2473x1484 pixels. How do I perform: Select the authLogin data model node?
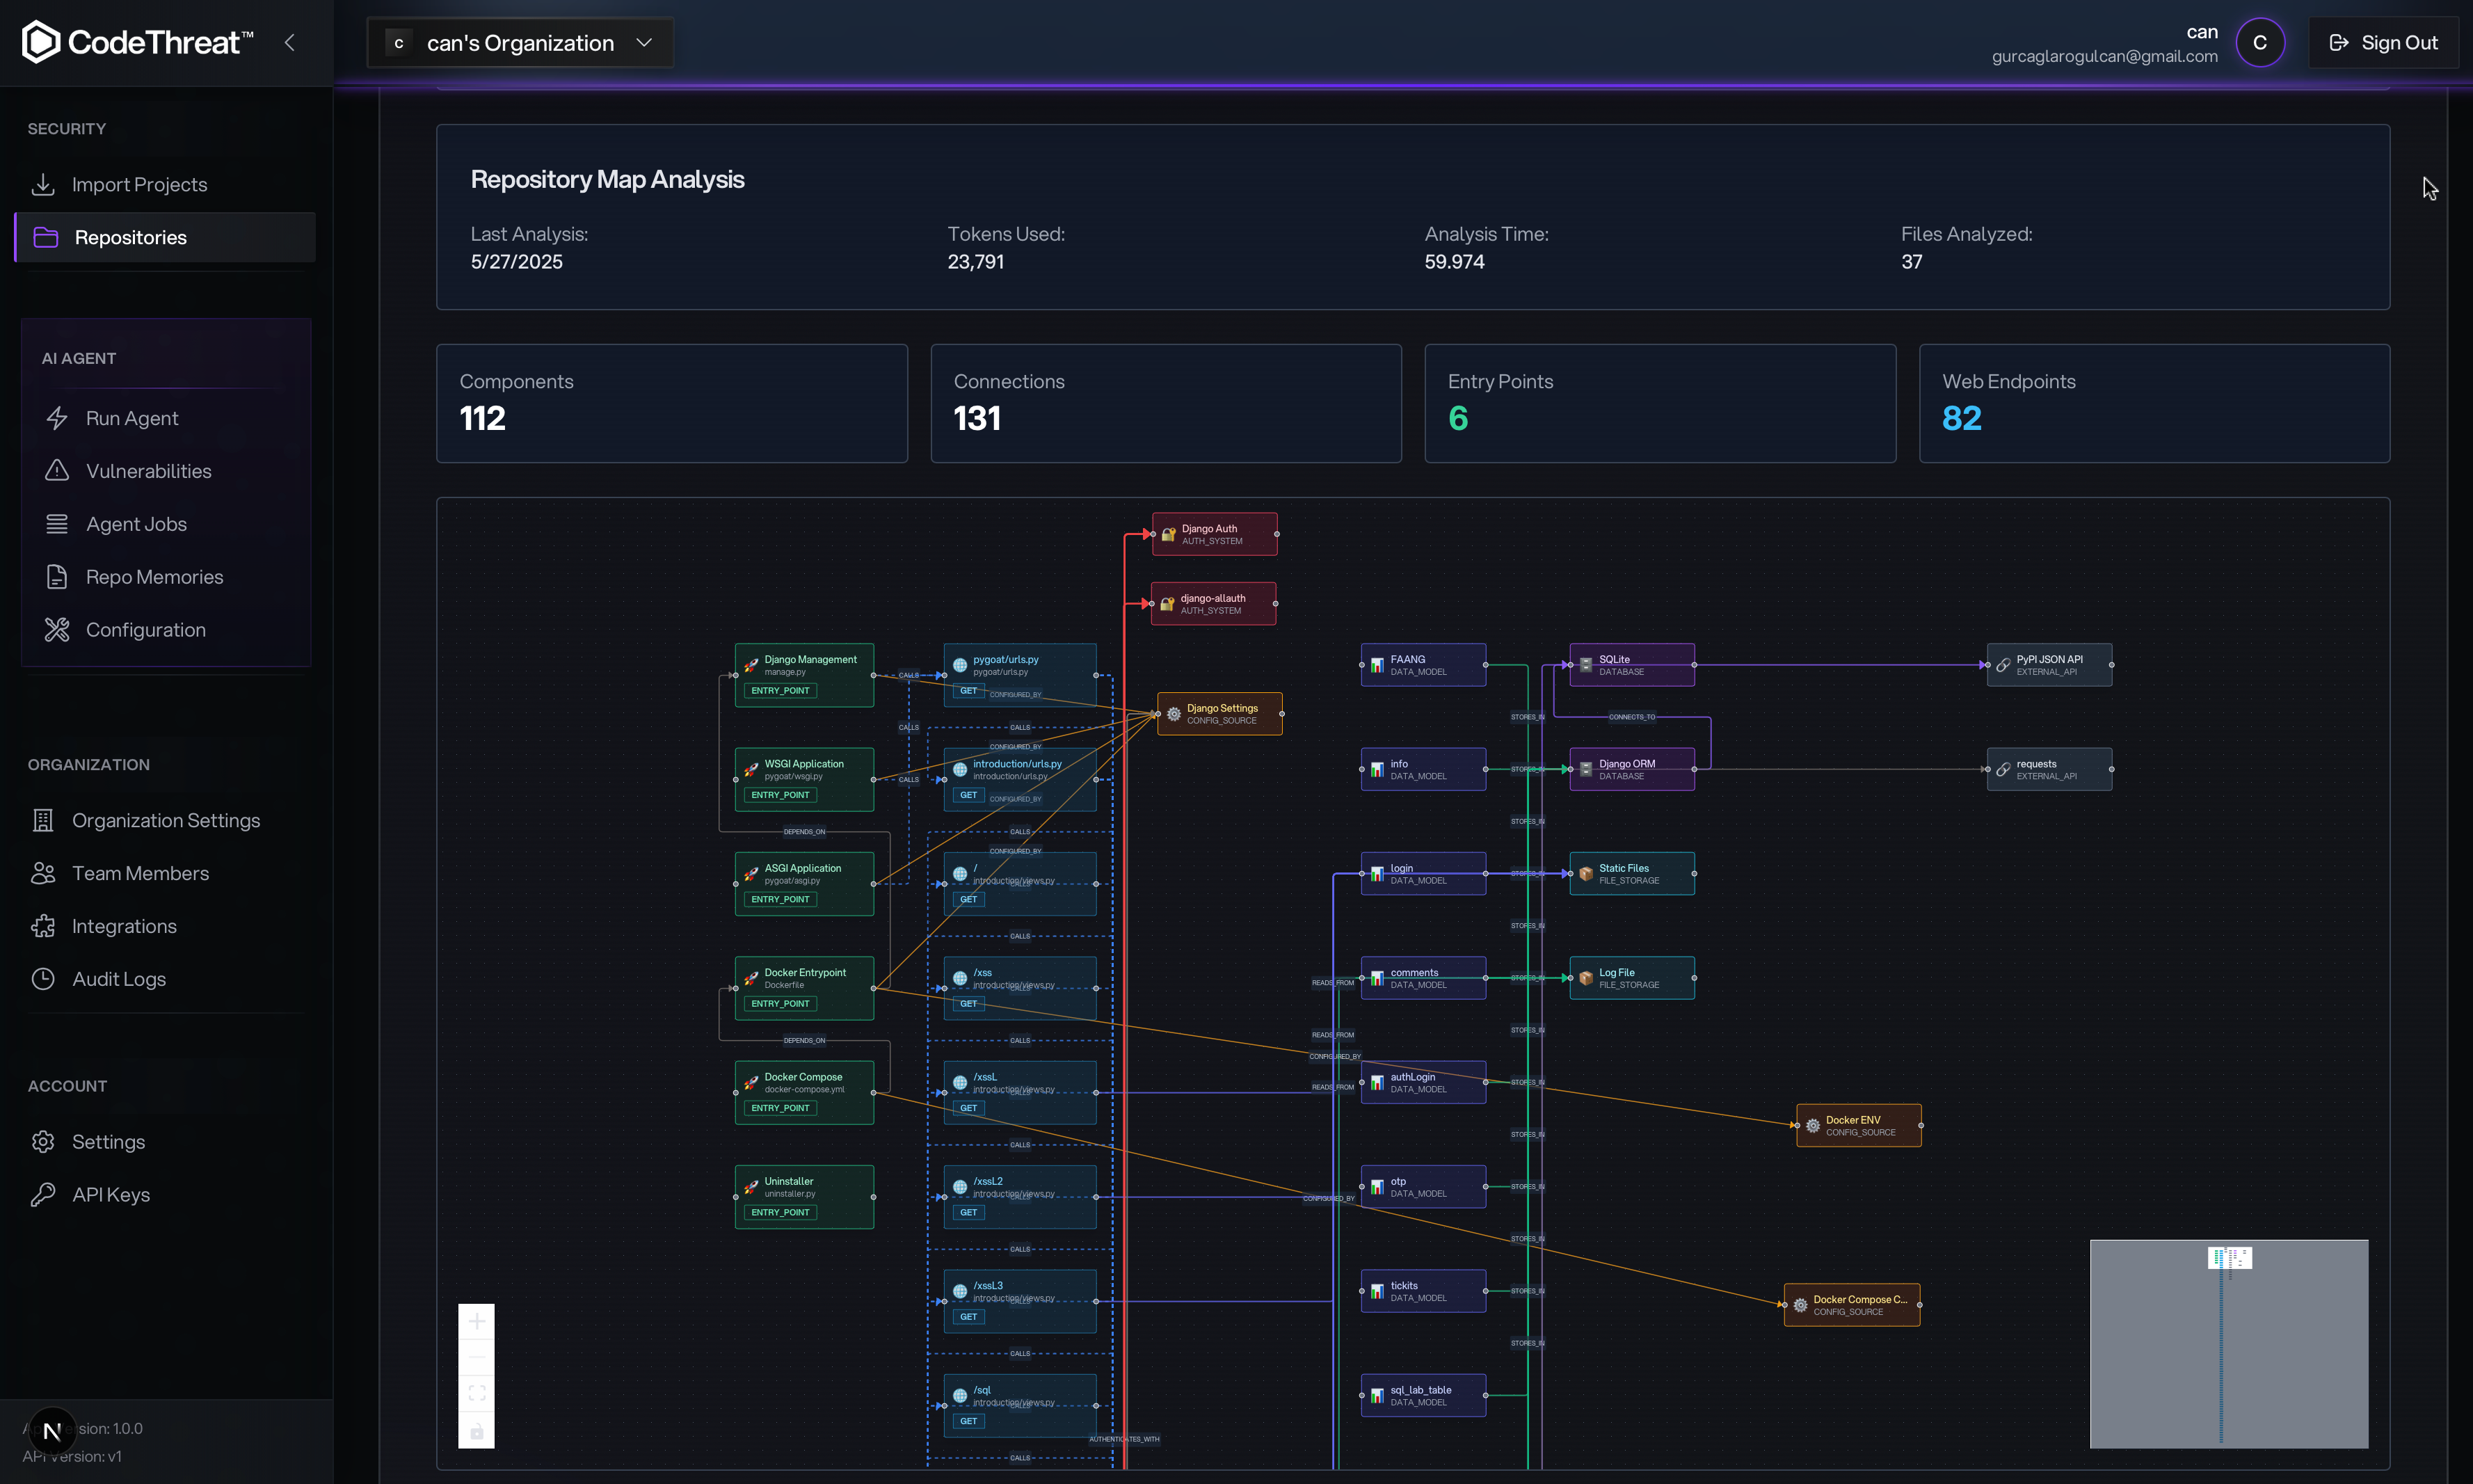click(1423, 1082)
